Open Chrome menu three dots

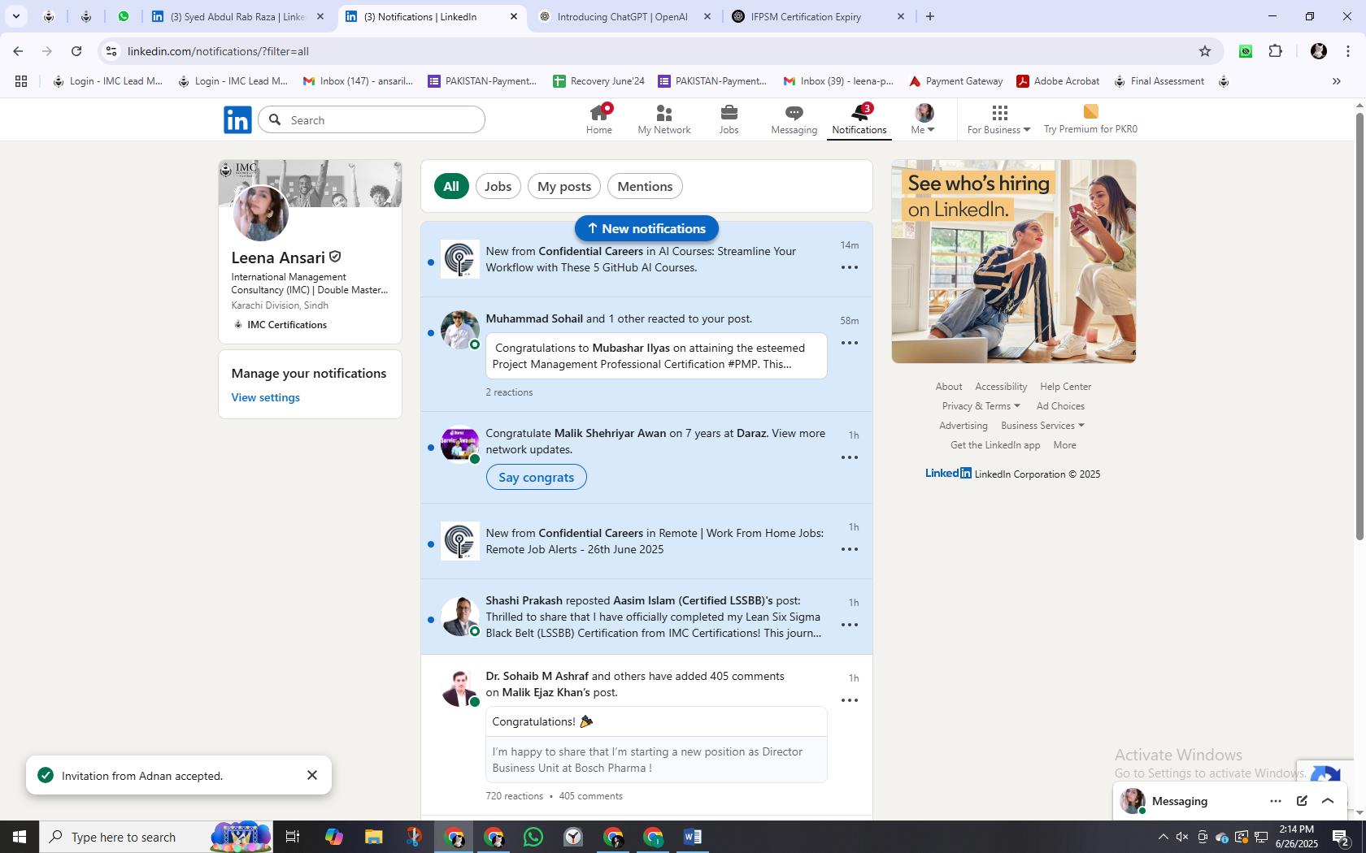(x=1348, y=51)
